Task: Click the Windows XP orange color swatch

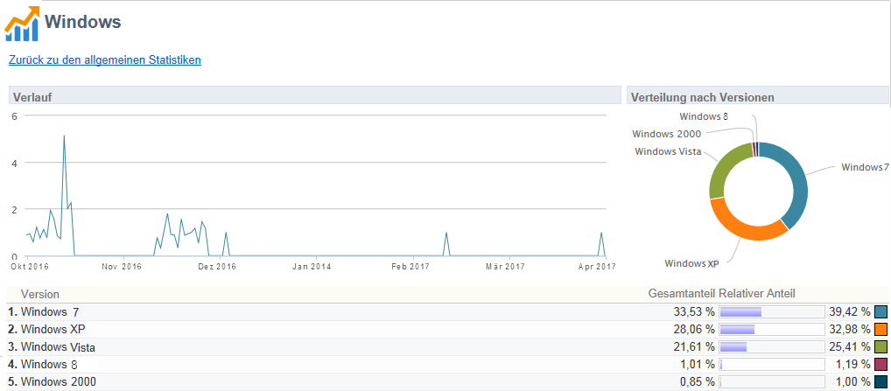Action: coord(880,329)
